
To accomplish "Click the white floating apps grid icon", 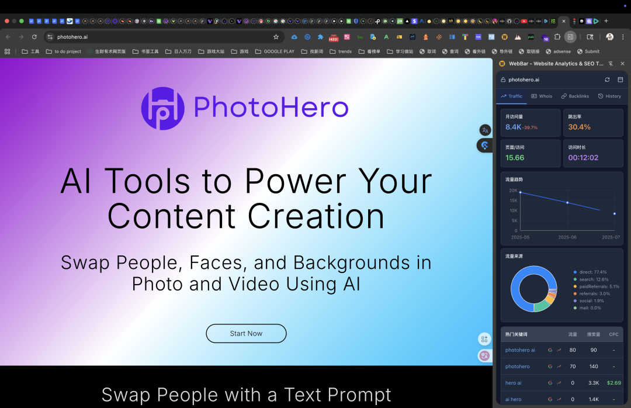I will click(x=484, y=339).
